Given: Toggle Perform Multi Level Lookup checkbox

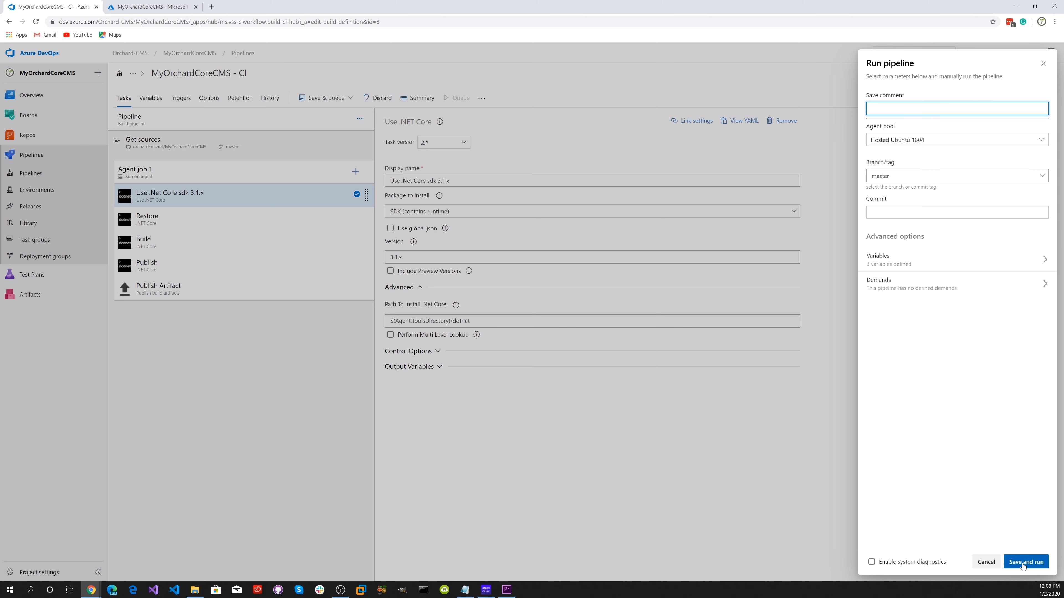Looking at the screenshot, I should tap(390, 334).
